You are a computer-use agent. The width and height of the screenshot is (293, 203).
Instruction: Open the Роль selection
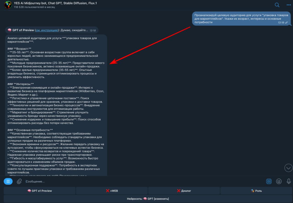coord(256,191)
